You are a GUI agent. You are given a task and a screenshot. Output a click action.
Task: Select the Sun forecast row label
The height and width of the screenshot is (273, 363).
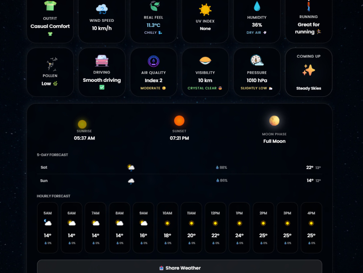coord(44,181)
